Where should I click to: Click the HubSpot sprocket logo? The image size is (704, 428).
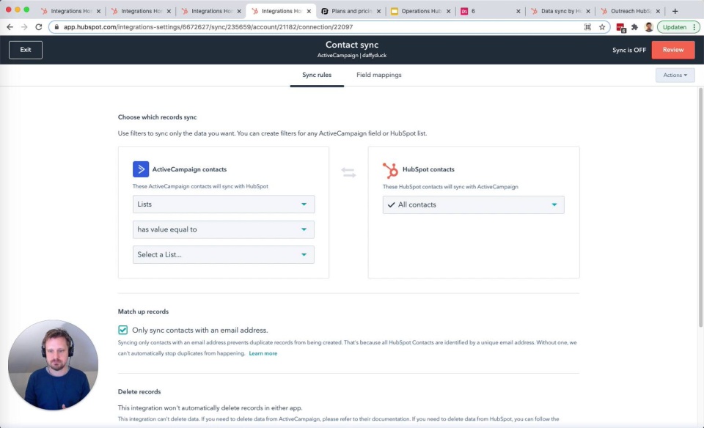pyautogui.click(x=390, y=170)
